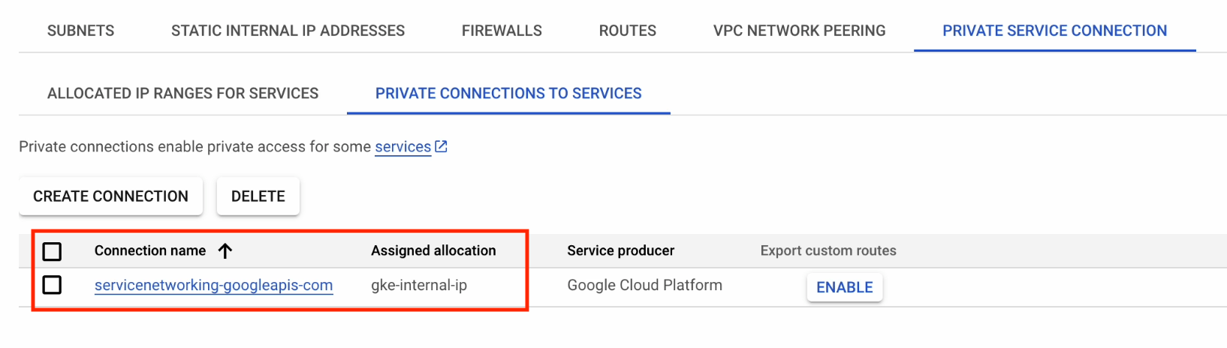Click the external link icon next to services

tap(442, 147)
